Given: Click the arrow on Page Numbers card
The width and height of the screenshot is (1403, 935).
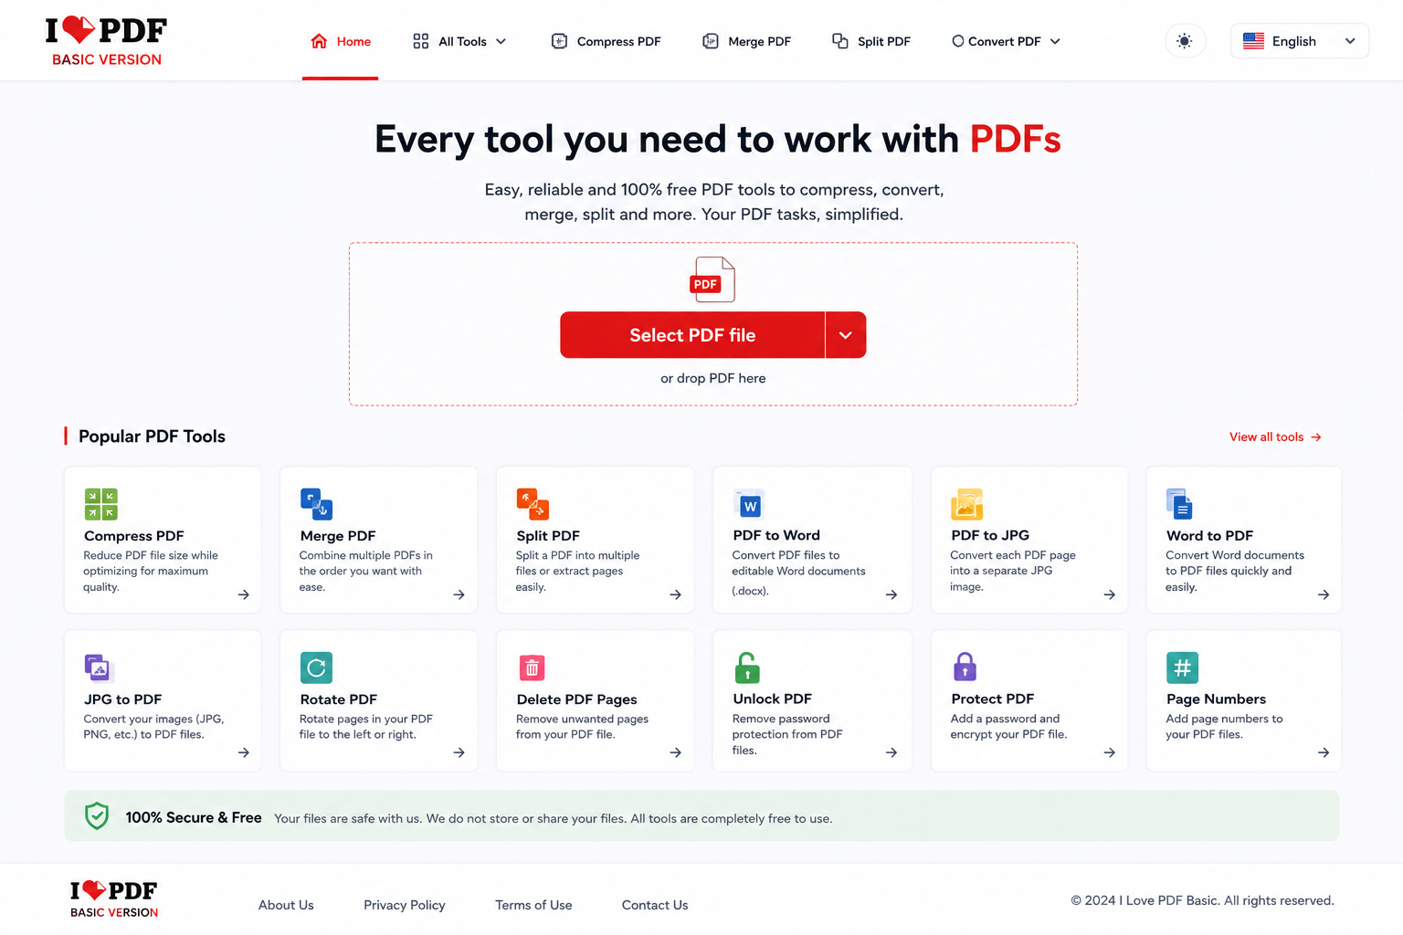Looking at the screenshot, I should point(1324,752).
